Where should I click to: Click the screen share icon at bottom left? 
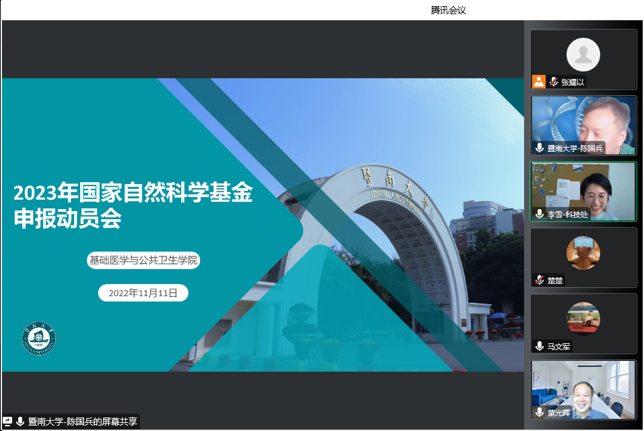coord(8,422)
